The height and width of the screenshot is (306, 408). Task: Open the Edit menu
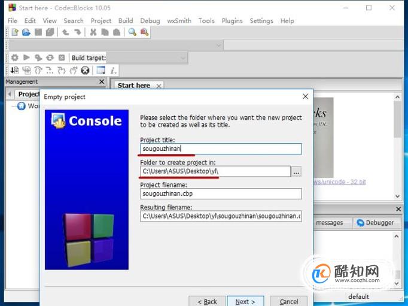click(x=30, y=21)
